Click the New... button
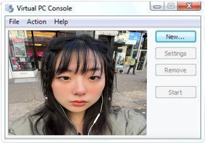Image resolution: width=205 pixels, height=143 pixels. (x=176, y=37)
